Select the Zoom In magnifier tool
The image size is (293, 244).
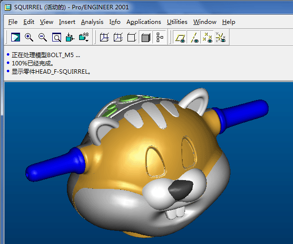pyautogui.click(x=29, y=37)
